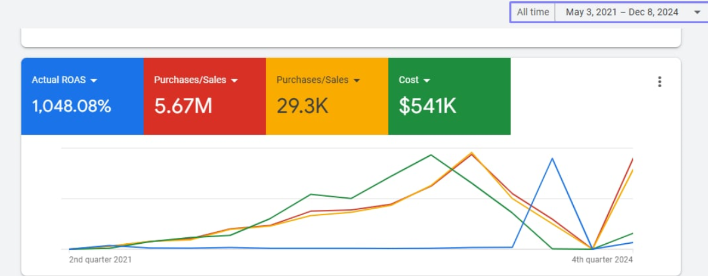Click arrow icon on orange Purchases/Sales card
Screen dimensions: 708x276
click(357, 80)
